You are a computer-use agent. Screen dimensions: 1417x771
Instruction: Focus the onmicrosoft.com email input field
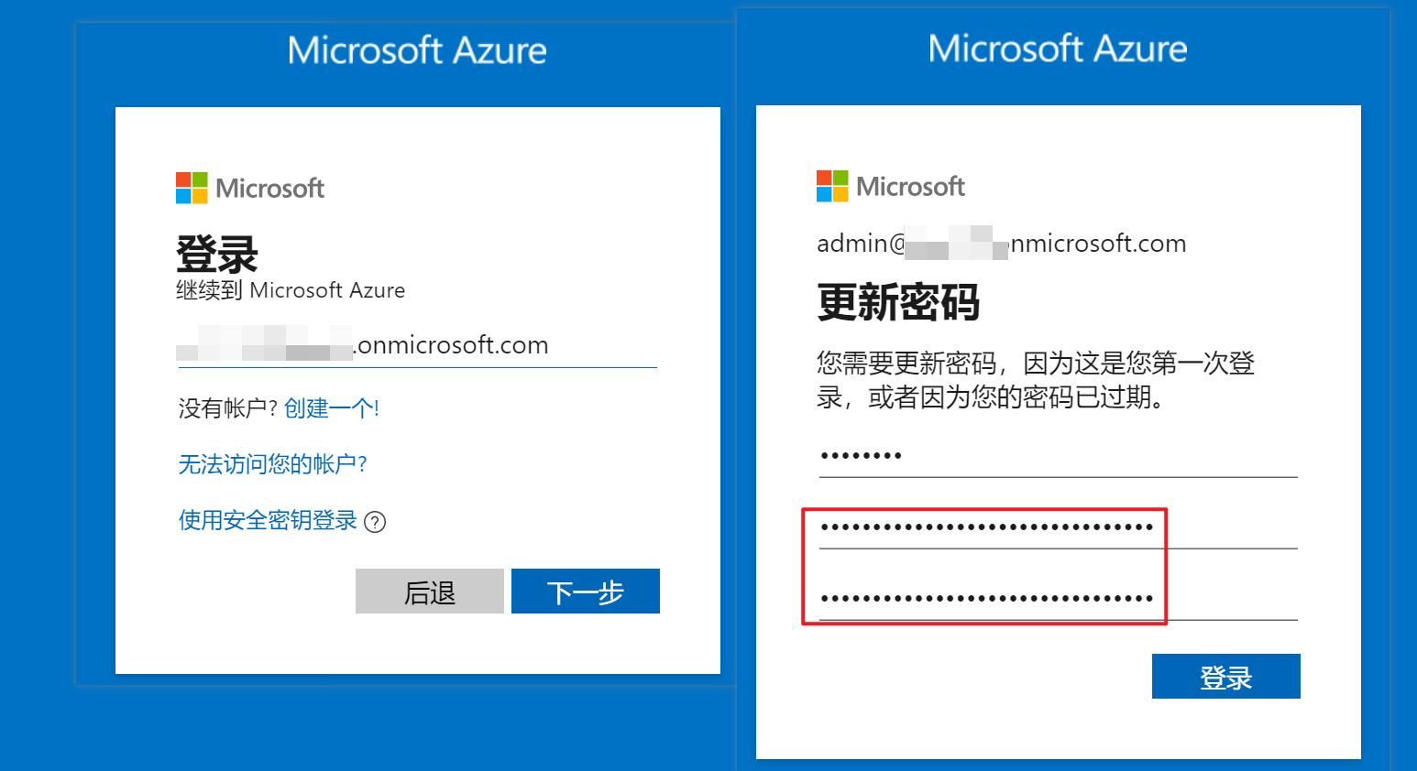coord(418,346)
